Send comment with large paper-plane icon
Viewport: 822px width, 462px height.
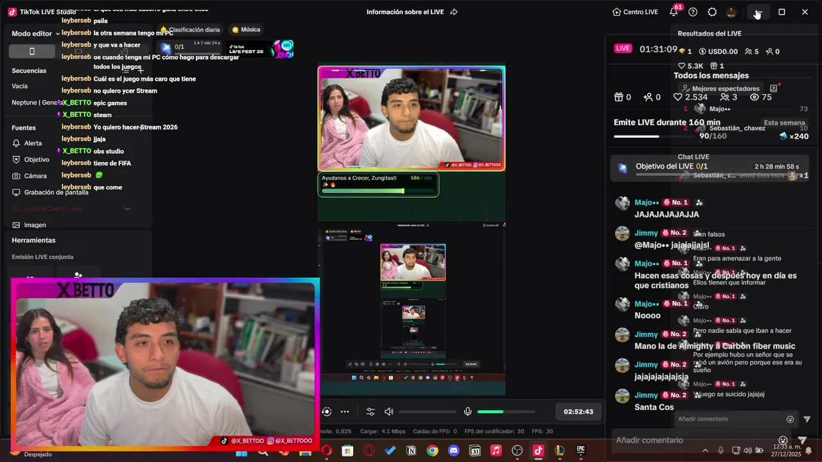801,440
